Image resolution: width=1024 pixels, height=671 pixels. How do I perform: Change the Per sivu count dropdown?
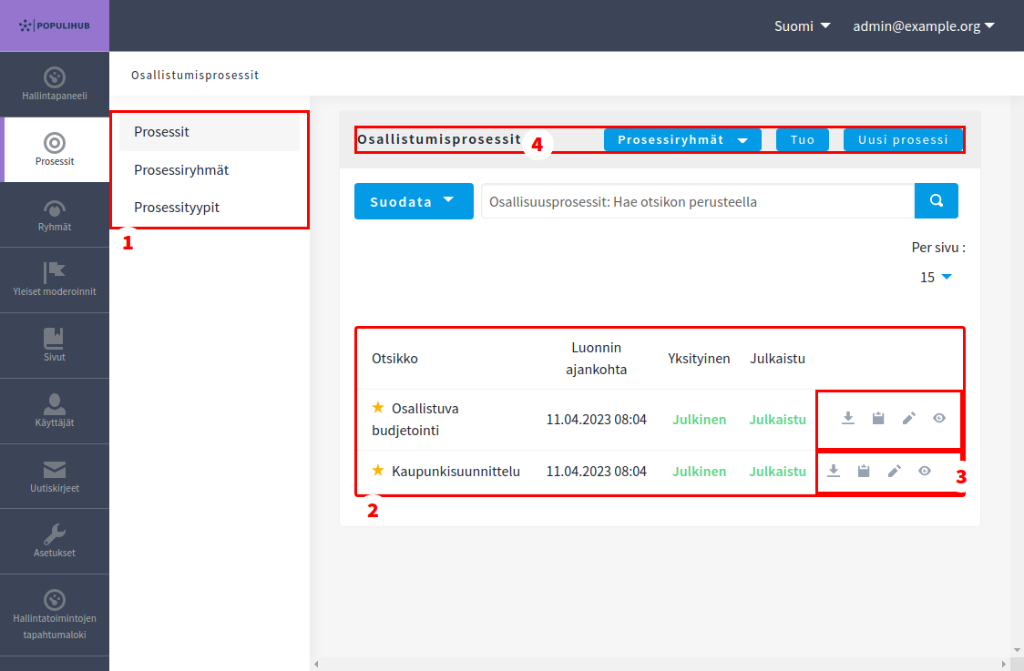(936, 278)
